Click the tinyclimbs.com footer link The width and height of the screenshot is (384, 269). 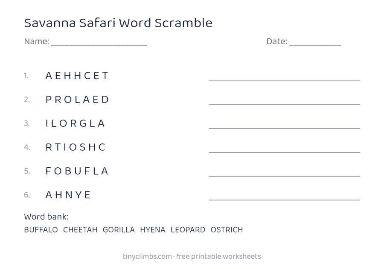(147, 256)
